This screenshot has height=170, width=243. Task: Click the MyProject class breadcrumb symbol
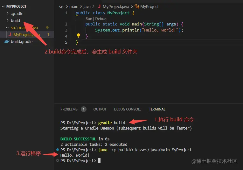149,6
